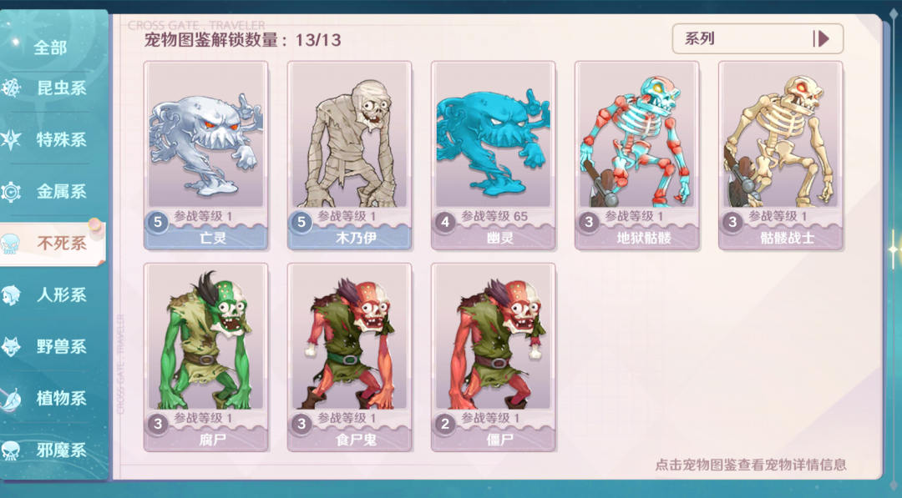This screenshot has height=498, width=902.
Task: Open the 人形系 humanoid category icon
Action: pos(11,294)
